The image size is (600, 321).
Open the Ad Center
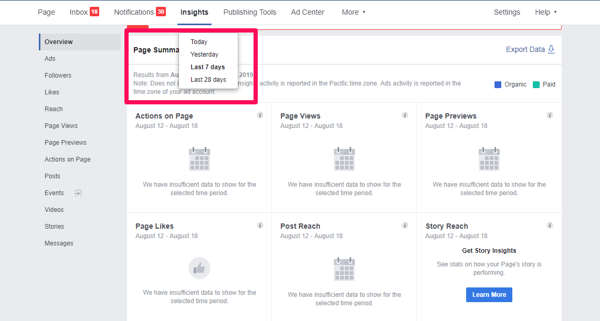pyautogui.click(x=307, y=12)
